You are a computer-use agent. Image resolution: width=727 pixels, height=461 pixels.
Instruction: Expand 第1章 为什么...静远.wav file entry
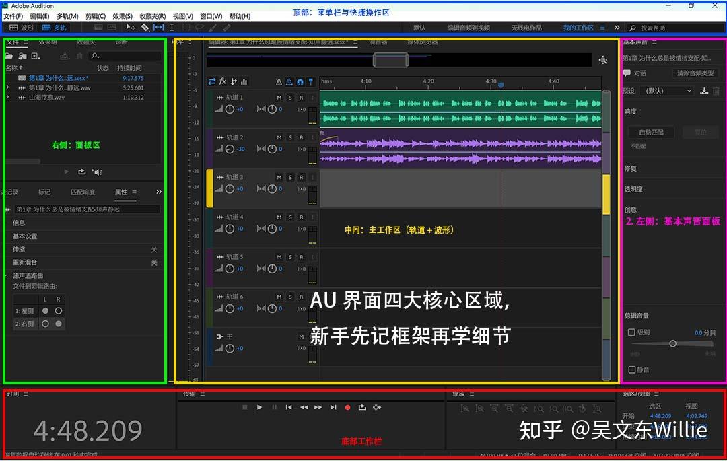7,87
